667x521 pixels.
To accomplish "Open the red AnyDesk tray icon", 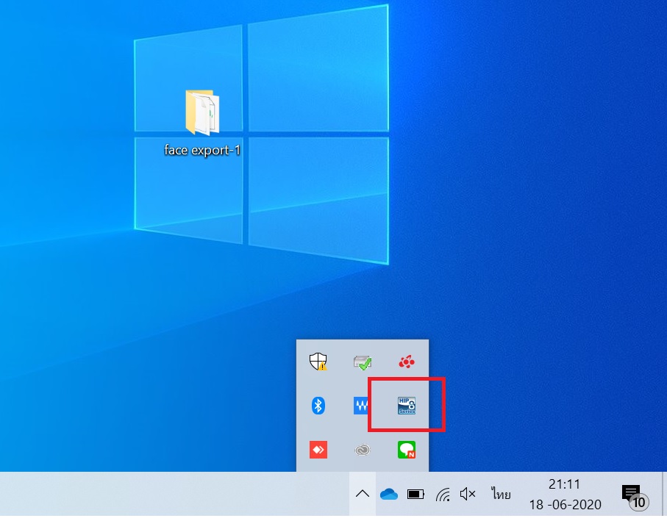I will click(318, 450).
